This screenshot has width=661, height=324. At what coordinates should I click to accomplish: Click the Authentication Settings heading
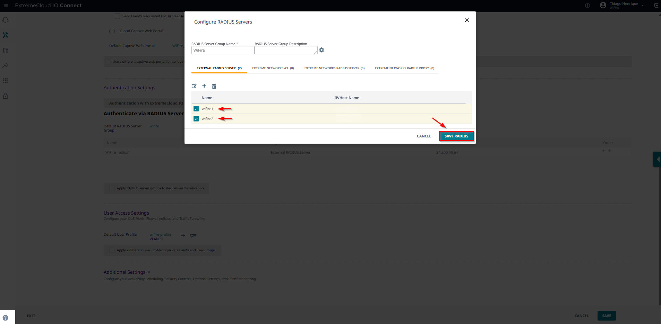click(x=129, y=88)
